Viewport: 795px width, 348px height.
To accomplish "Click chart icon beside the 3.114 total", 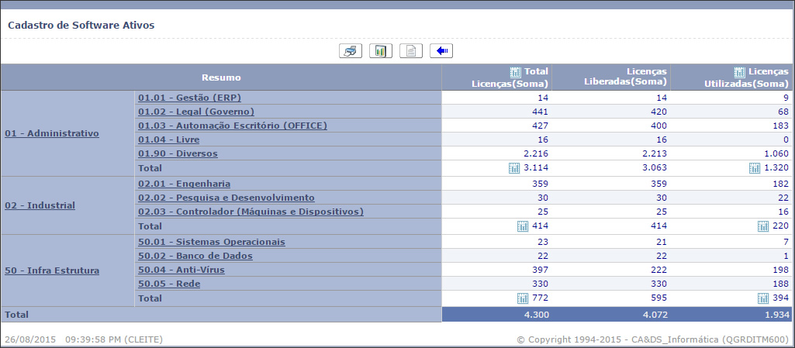I will [514, 168].
